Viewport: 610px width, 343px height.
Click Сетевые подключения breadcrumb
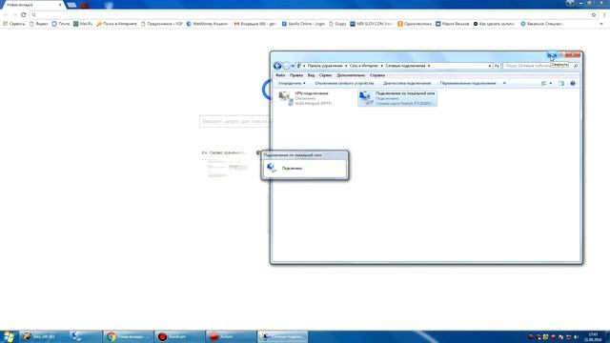coord(405,66)
